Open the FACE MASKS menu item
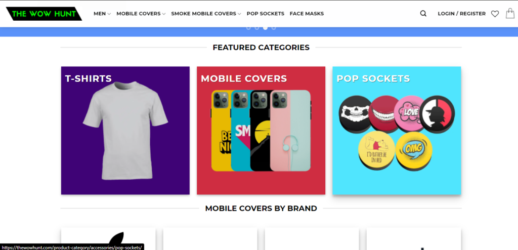The image size is (518, 250). click(307, 14)
